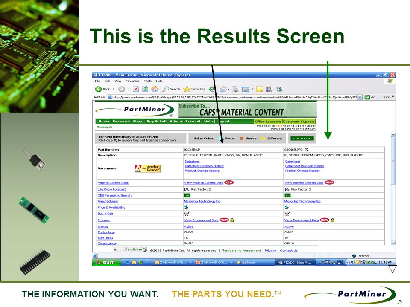The image size is (410, 307).
Task: Open Shop in PartMiner navigation
Action: tap(138, 121)
